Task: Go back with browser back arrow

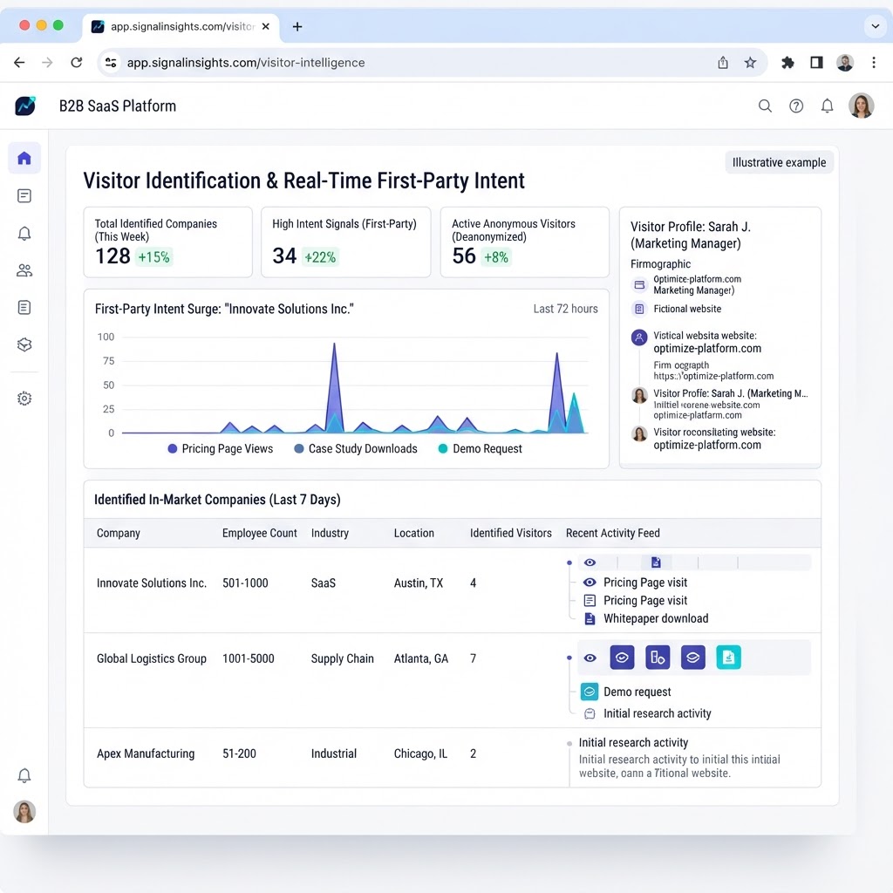Action: coord(19,63)
